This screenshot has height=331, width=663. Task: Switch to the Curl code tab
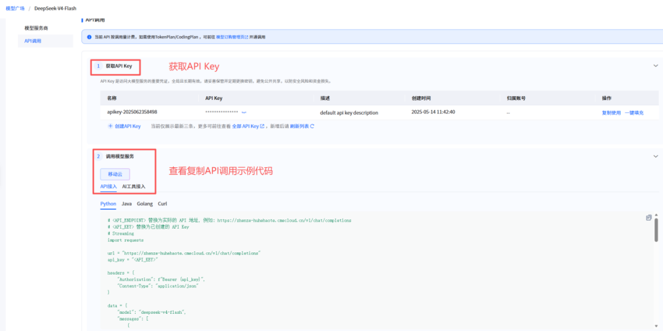coord(162,204)
